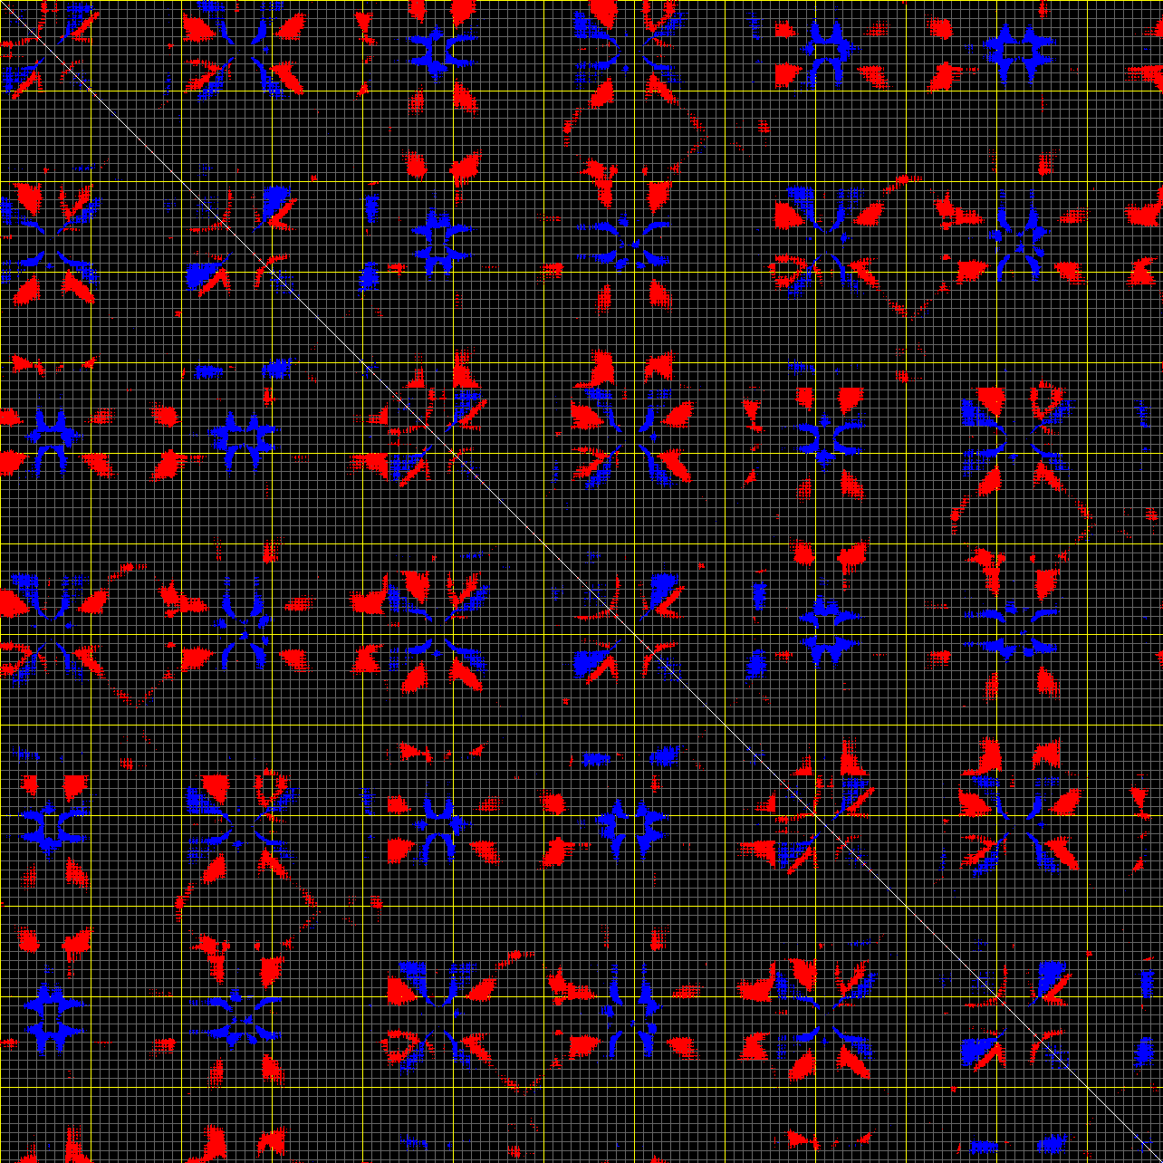This screenshot has height=1163, width=1163.
Task: Select the blue cross cluster in the top-right corner block
Action: pos(1021,53)
